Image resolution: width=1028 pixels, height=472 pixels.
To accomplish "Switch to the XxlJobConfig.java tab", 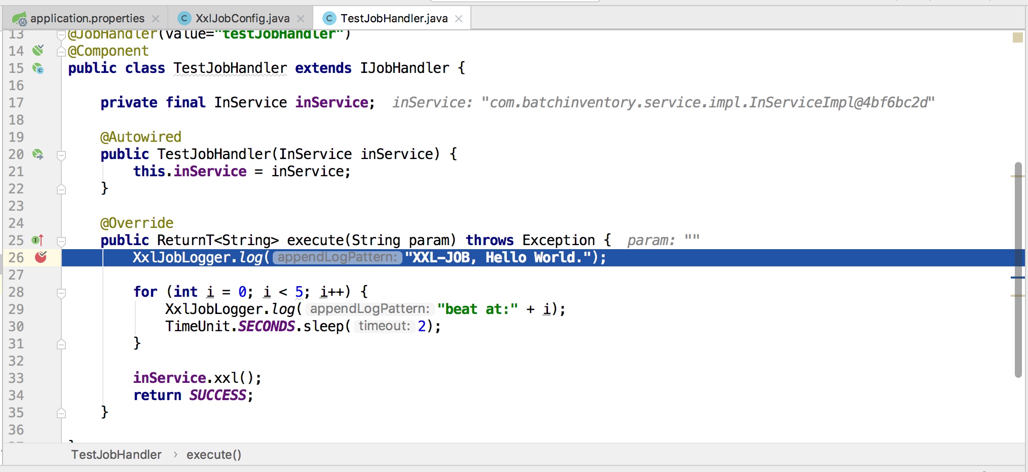I will (x=242, y=19).
